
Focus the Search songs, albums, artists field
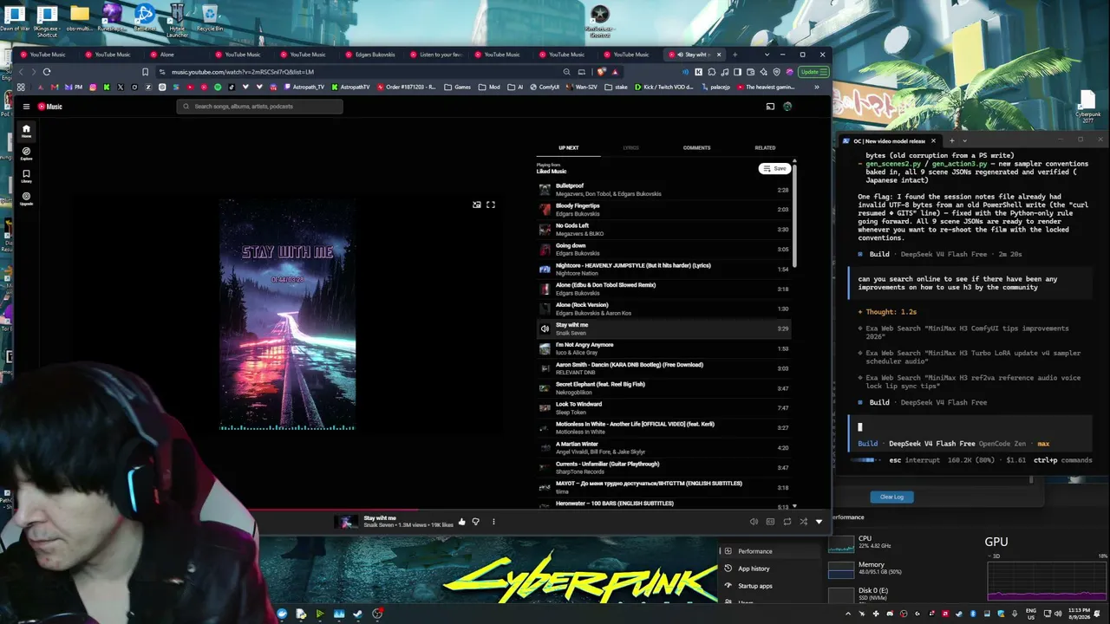click(x=259, y=107)
